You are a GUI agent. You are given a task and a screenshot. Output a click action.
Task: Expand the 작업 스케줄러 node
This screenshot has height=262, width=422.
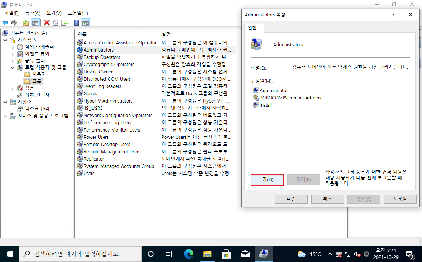point(12,47)
